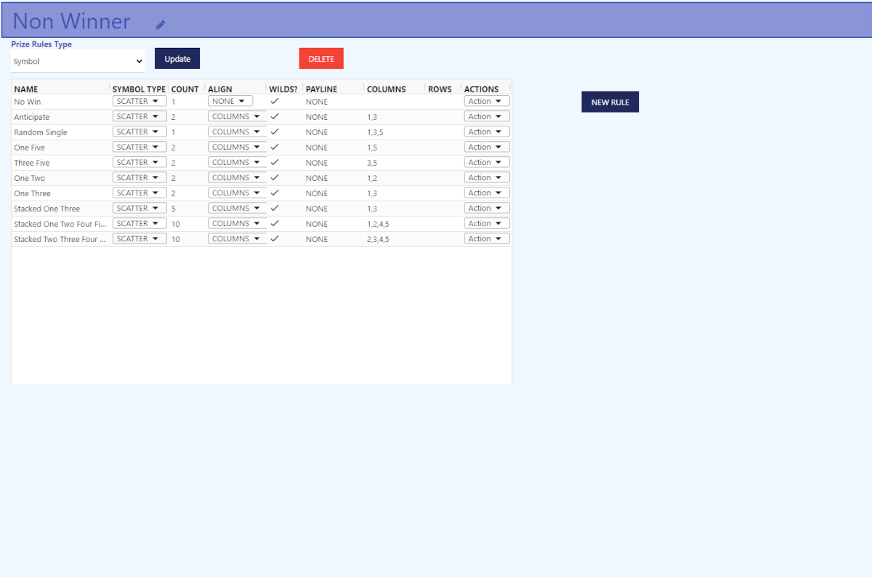Open the Prize Rules Type dropdown
The width and height of the screenshot is (872, 577).
tap(78, 62)
